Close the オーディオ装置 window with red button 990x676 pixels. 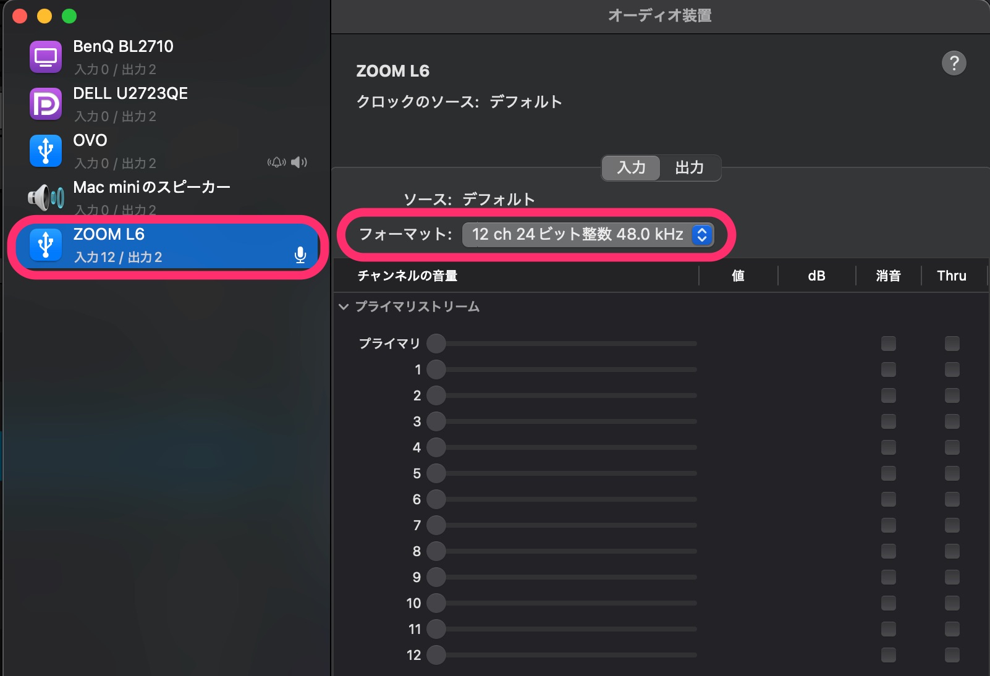point(20,16)
